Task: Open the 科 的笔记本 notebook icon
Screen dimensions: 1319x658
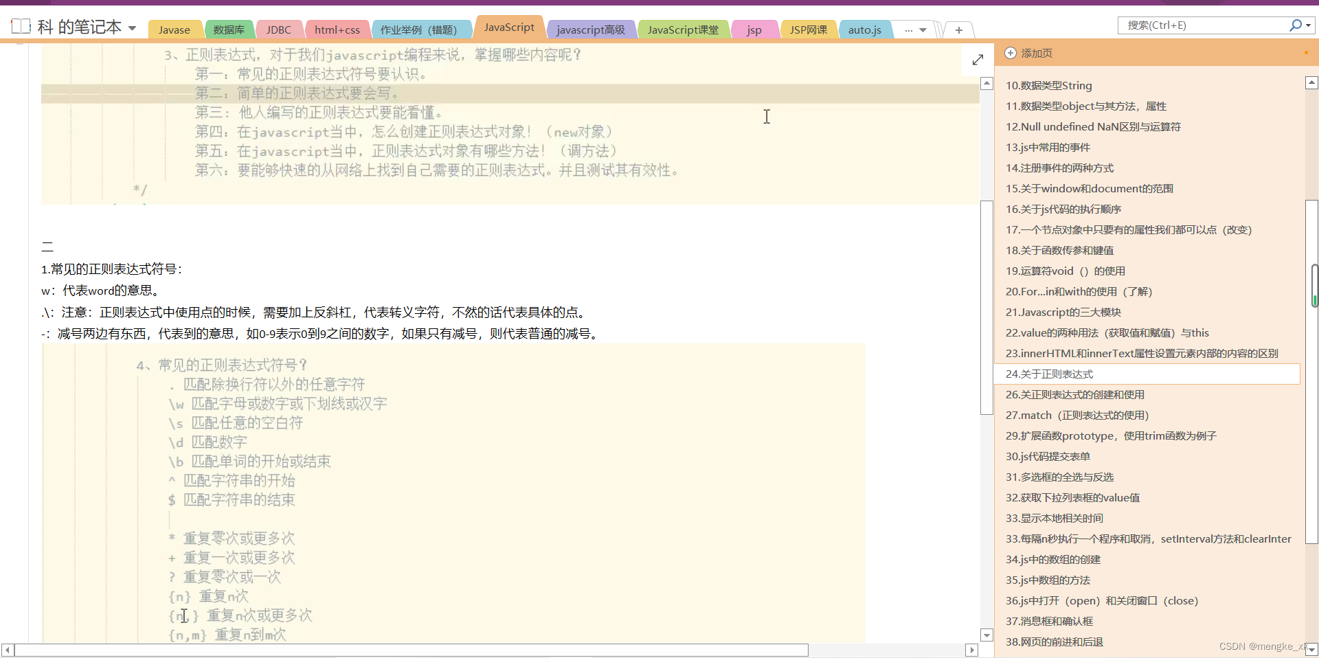Action: tap(21, 26)
